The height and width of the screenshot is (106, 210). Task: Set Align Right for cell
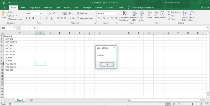point(65,18)
